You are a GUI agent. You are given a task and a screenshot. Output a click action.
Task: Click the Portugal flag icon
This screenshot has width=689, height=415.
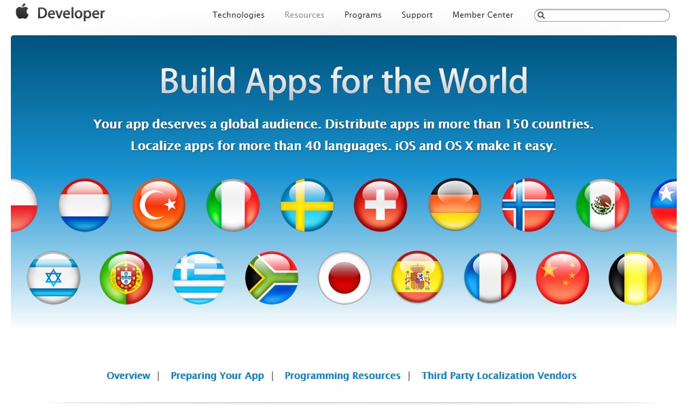(x=126, y=278)
